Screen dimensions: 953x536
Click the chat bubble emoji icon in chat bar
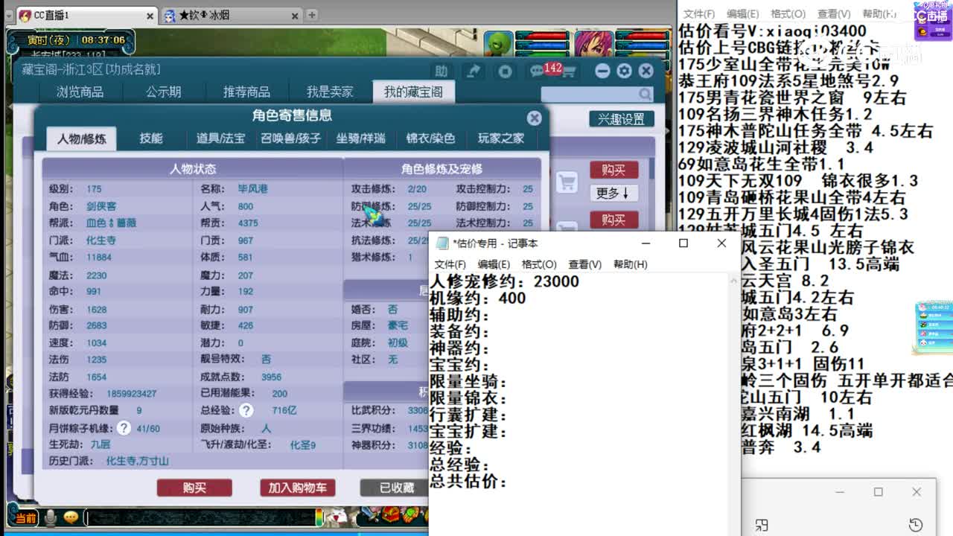[71, 517]
